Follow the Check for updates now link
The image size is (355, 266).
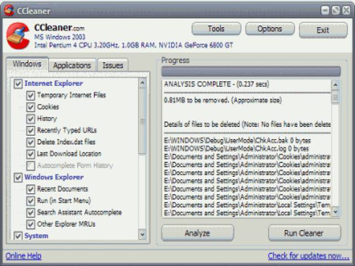(x=308, y=256)
